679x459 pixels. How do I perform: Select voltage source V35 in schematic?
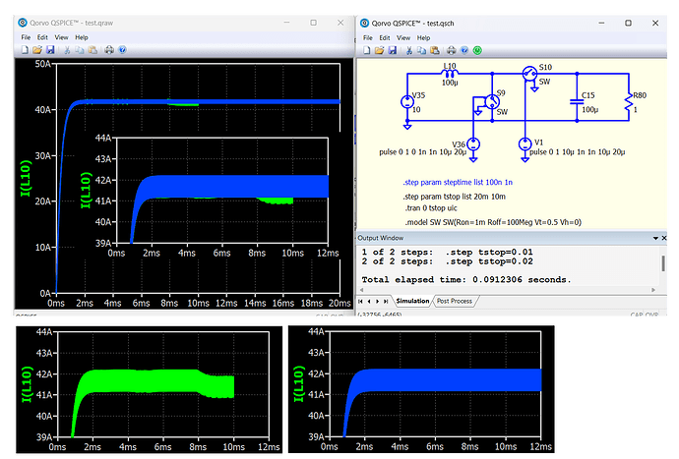click(x=407, y=102)
